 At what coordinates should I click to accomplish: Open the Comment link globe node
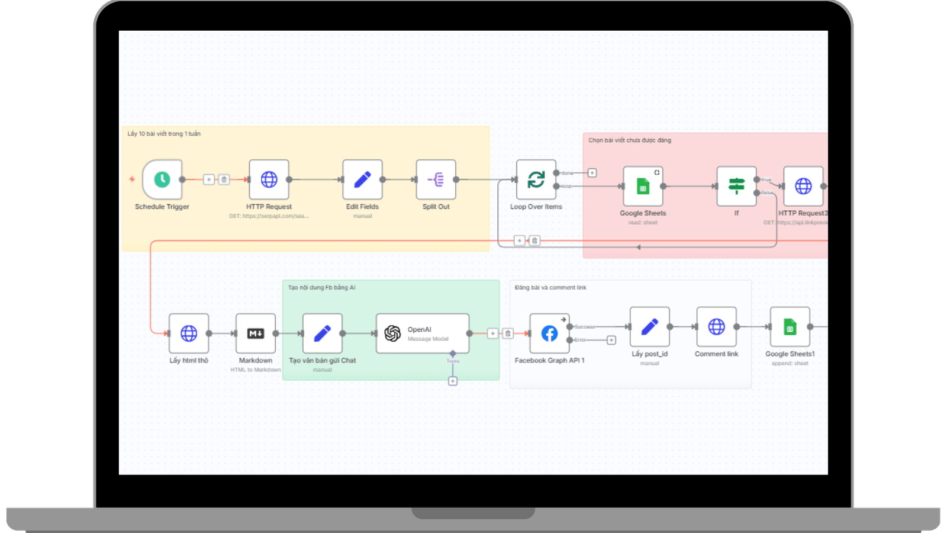[x=716, y=327]
